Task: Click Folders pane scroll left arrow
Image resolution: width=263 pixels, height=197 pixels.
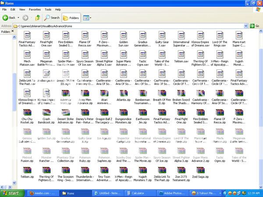Action: 2,187
